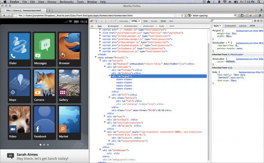Open the History menu in the menu bar

[51, 2]
